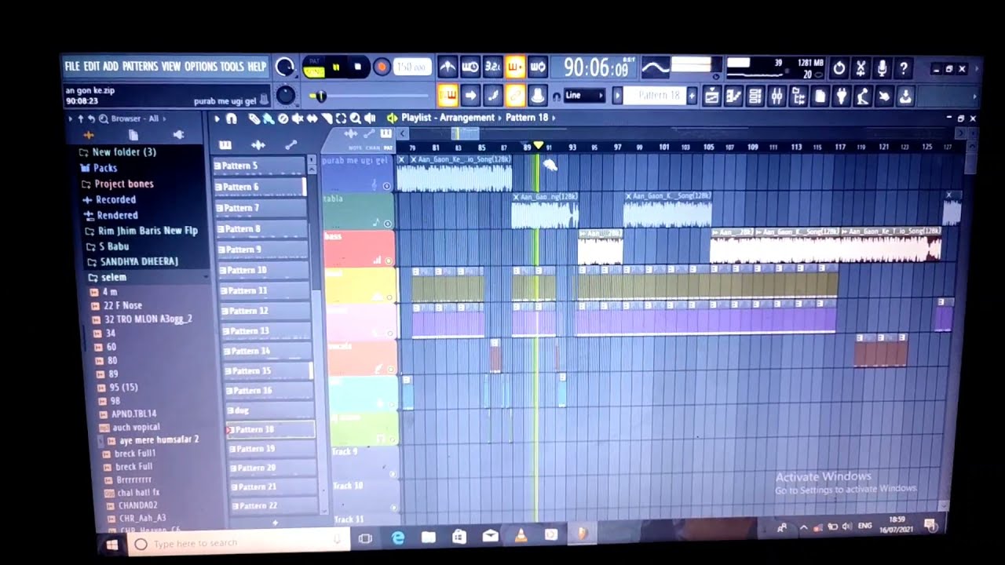Click the save/download arrow icon
1005x565 pixels.
pos(904,96)
